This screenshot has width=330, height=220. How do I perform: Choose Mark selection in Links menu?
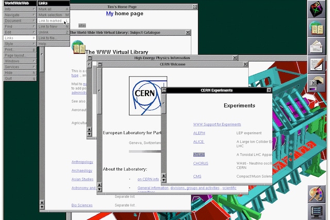[x=54, y=15]
